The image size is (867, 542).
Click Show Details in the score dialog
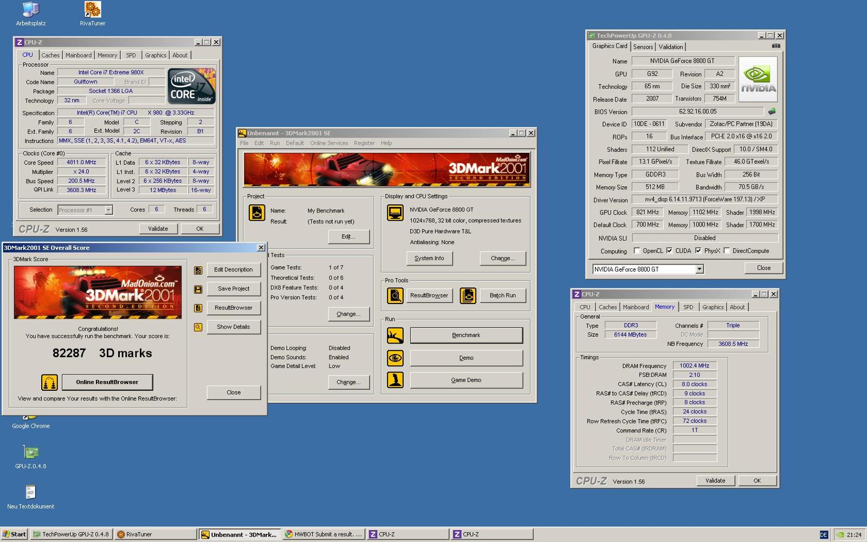pos(234,327)
